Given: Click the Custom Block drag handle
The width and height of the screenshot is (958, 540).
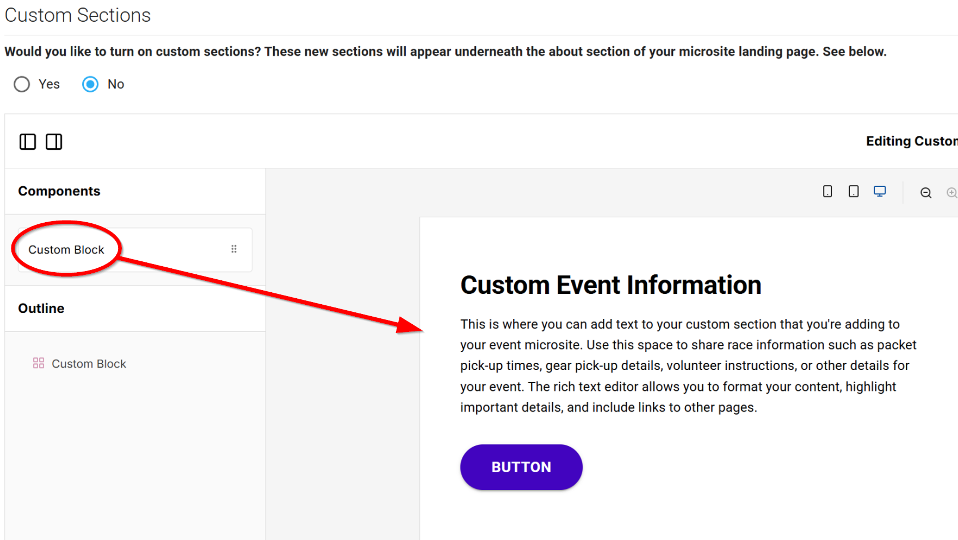Looking at the screenshot, I should pyautogui.click(x=234, y=249).
